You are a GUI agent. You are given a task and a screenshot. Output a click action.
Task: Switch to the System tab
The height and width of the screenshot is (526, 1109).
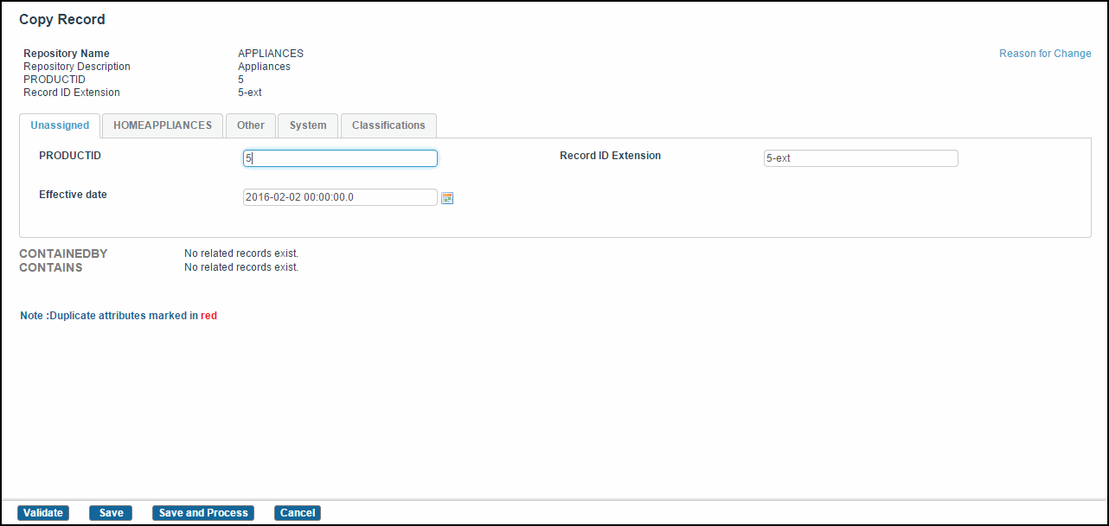click(x=308, y=125)
